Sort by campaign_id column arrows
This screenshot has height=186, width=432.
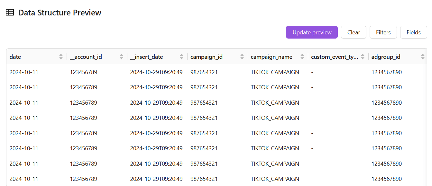pos(242,57)
